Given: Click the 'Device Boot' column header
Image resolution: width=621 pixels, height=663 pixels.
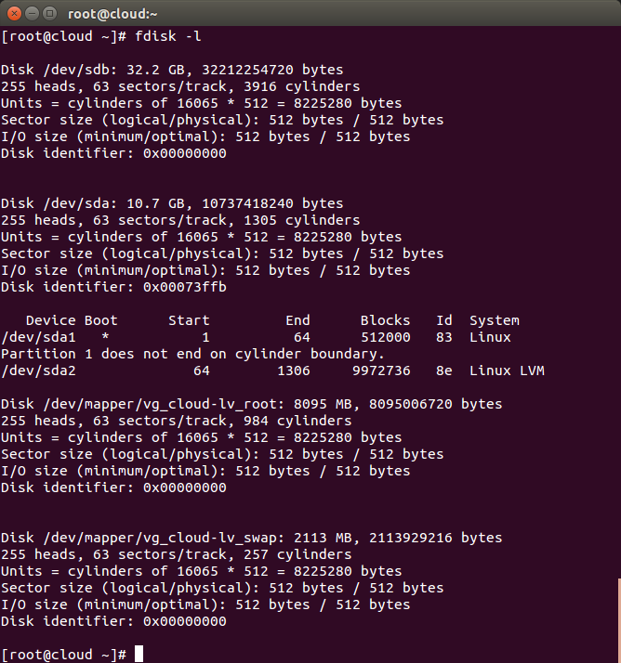Looking at the screenshot, I should 72,320.
